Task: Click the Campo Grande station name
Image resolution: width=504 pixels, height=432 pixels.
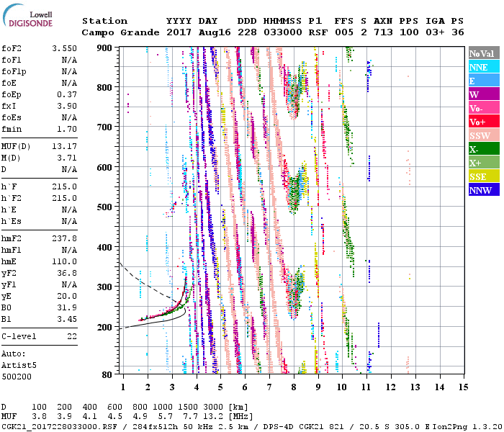Action: pos(120,32)
